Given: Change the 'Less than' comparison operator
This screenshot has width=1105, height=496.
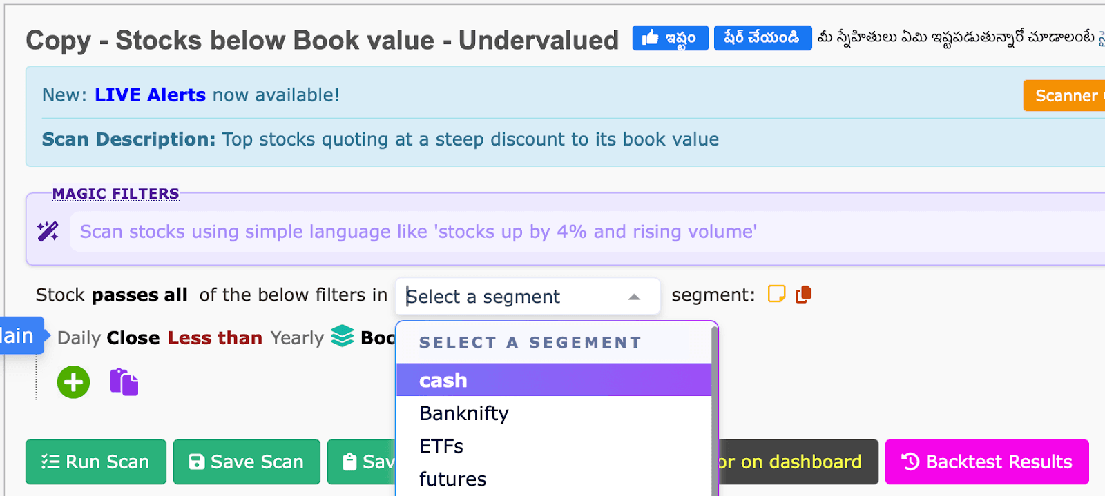Looking at the screenshot, I should coord(215,337).
